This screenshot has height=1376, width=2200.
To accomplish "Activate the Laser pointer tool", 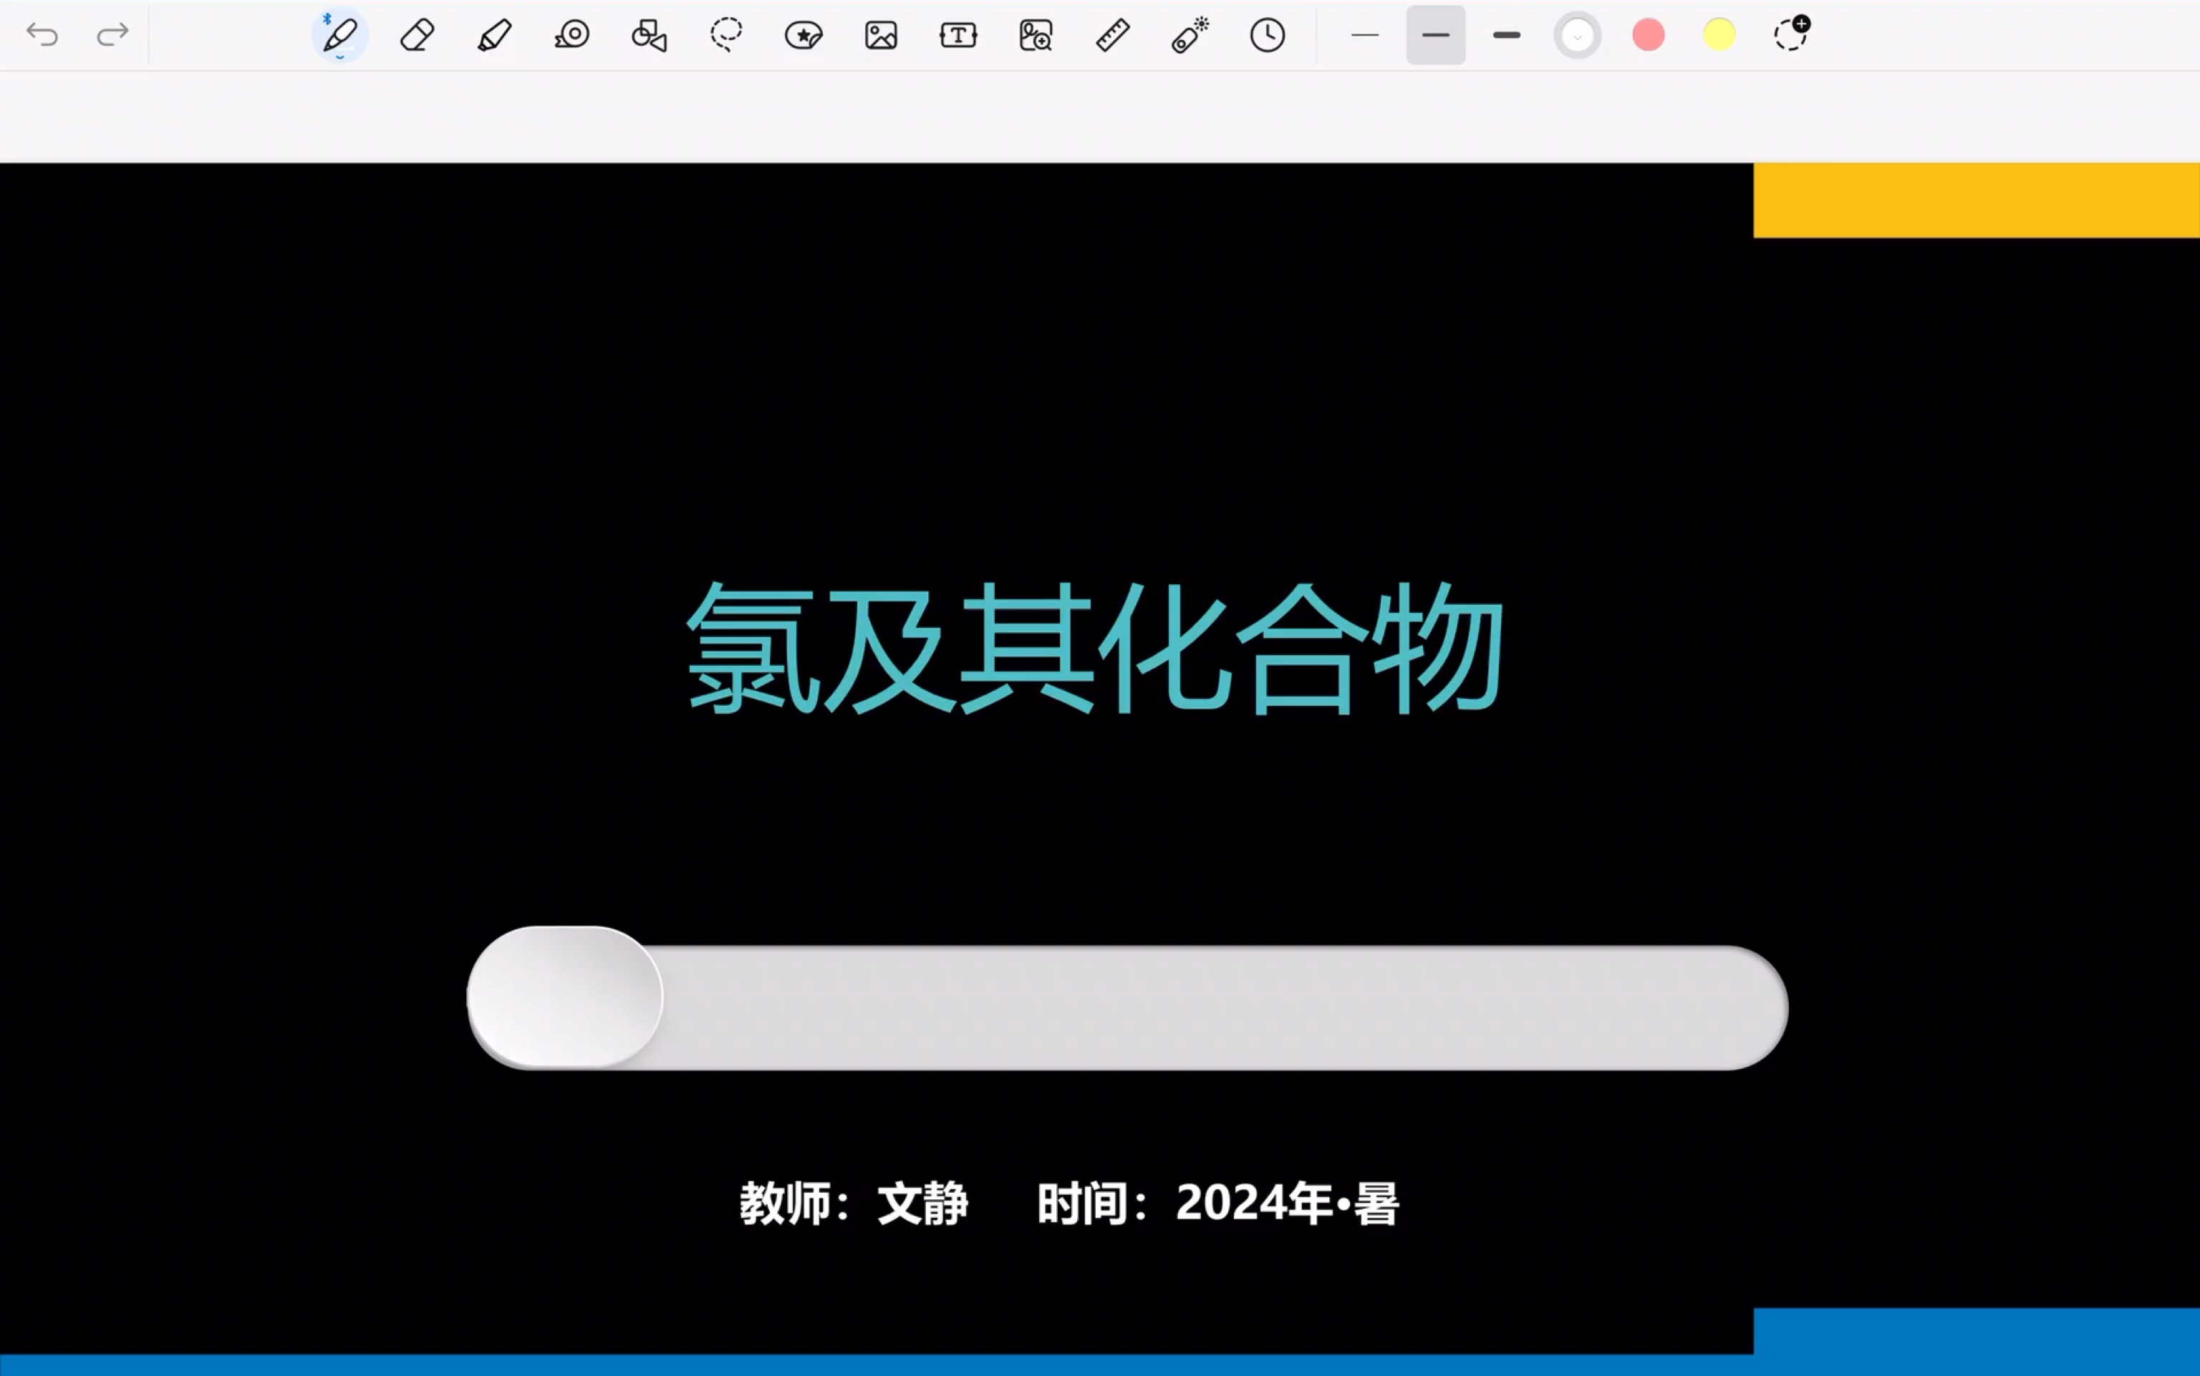I will (1190, 36).
